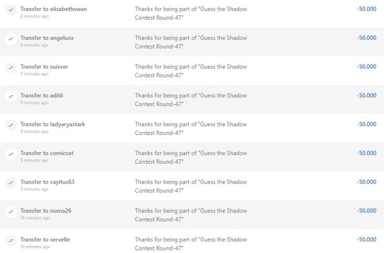Click '8 minutes ago' under angeluxx transfer

click(x=34, y=45)
